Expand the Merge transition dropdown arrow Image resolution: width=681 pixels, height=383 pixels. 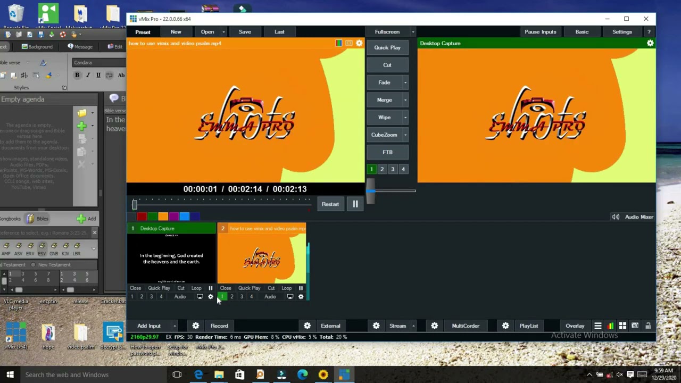[x=405, y=100]
